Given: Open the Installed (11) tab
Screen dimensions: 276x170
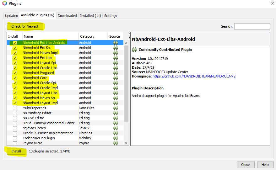Looking at the screenshot, I should (x=90, y=16).
